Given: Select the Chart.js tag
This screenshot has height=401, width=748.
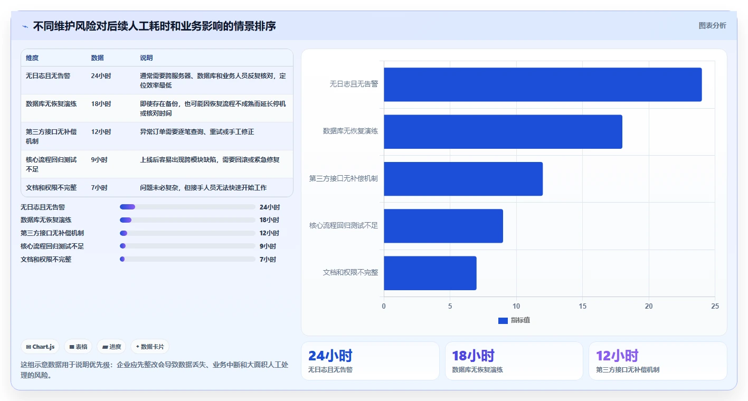Looking at the screenshot, I should [x=40, y=347].
